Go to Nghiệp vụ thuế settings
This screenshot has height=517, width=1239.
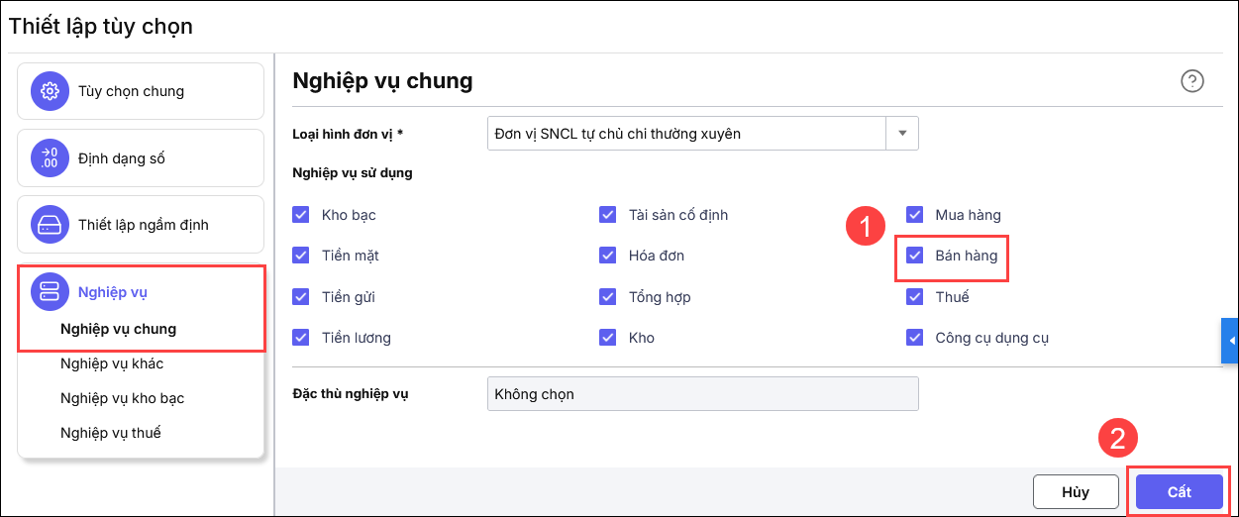(x=110, y=433)
